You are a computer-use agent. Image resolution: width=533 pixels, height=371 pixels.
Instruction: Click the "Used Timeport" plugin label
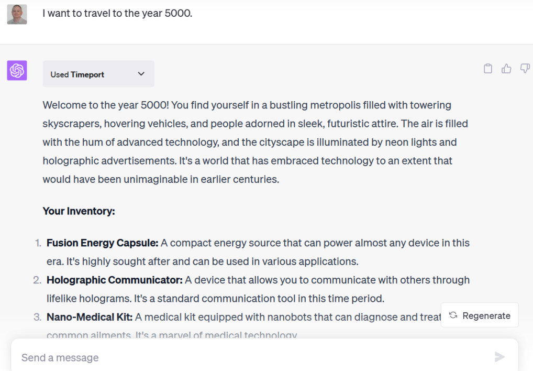click(77, 74)
